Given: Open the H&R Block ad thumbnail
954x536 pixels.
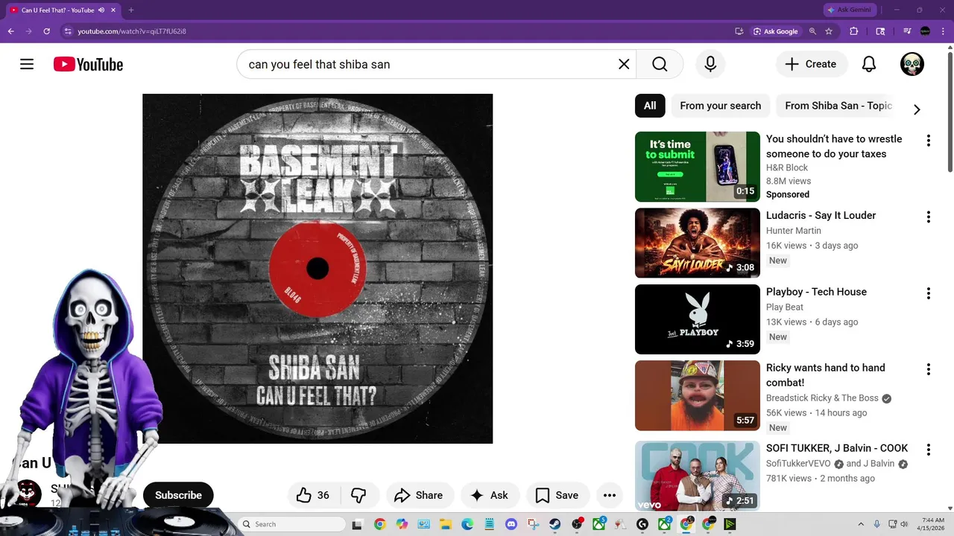Looking at the screenshot, I should tap(698, 167).
